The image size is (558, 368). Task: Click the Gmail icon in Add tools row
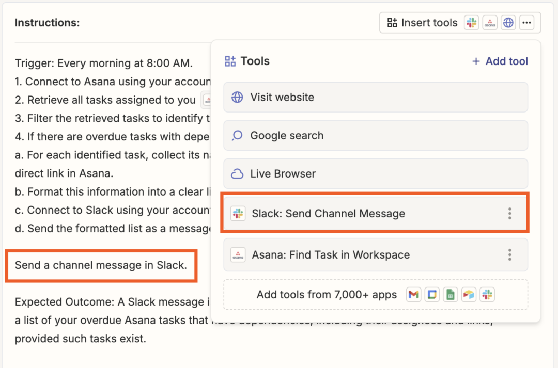pyautogui.click(x=413, y=295)
